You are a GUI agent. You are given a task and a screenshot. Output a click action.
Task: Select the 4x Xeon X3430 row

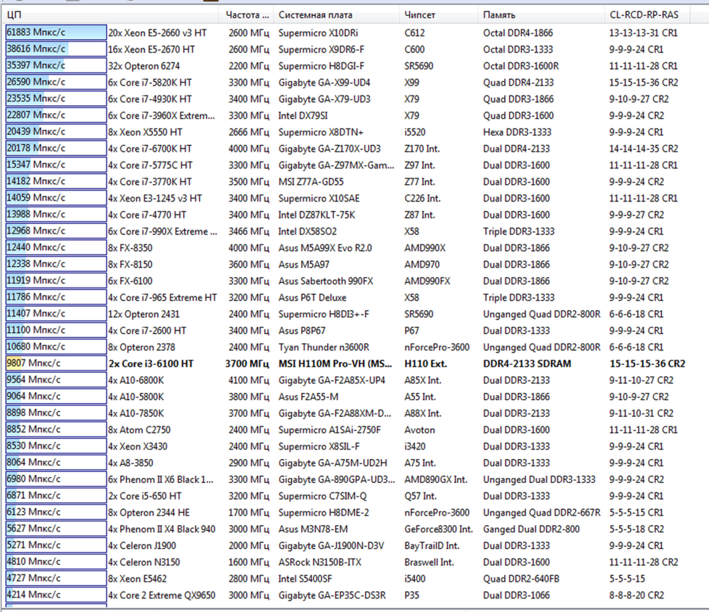137,447
